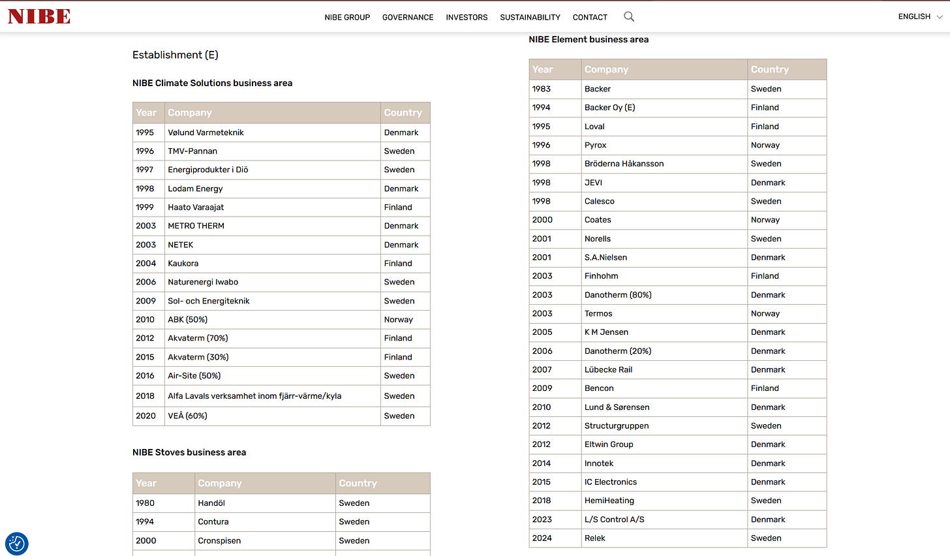
Task: Click the Establishment (E) heading
Action: pyautogui.click(x=176, y=55)
